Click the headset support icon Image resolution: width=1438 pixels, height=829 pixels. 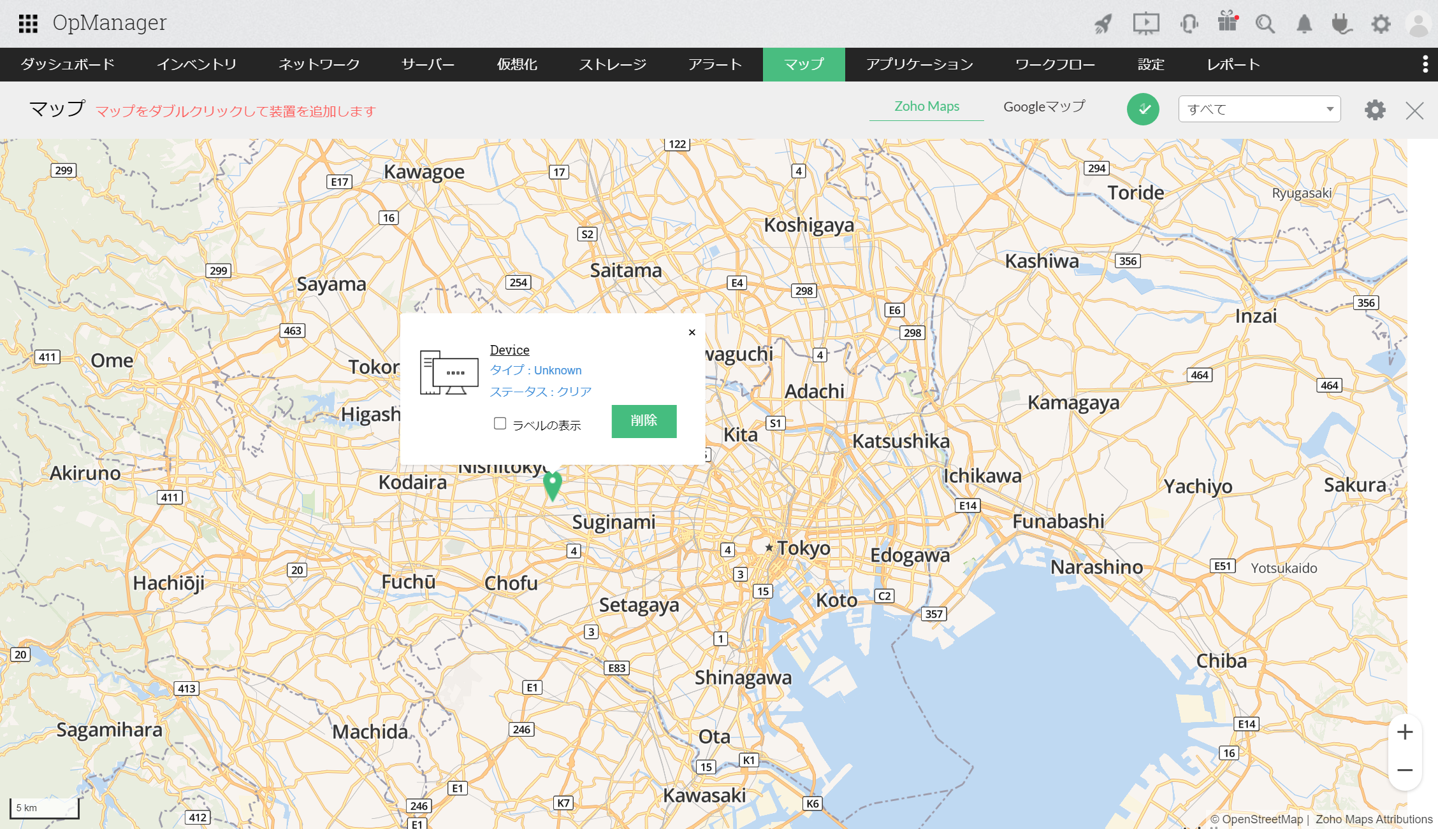pos(1188,24)
